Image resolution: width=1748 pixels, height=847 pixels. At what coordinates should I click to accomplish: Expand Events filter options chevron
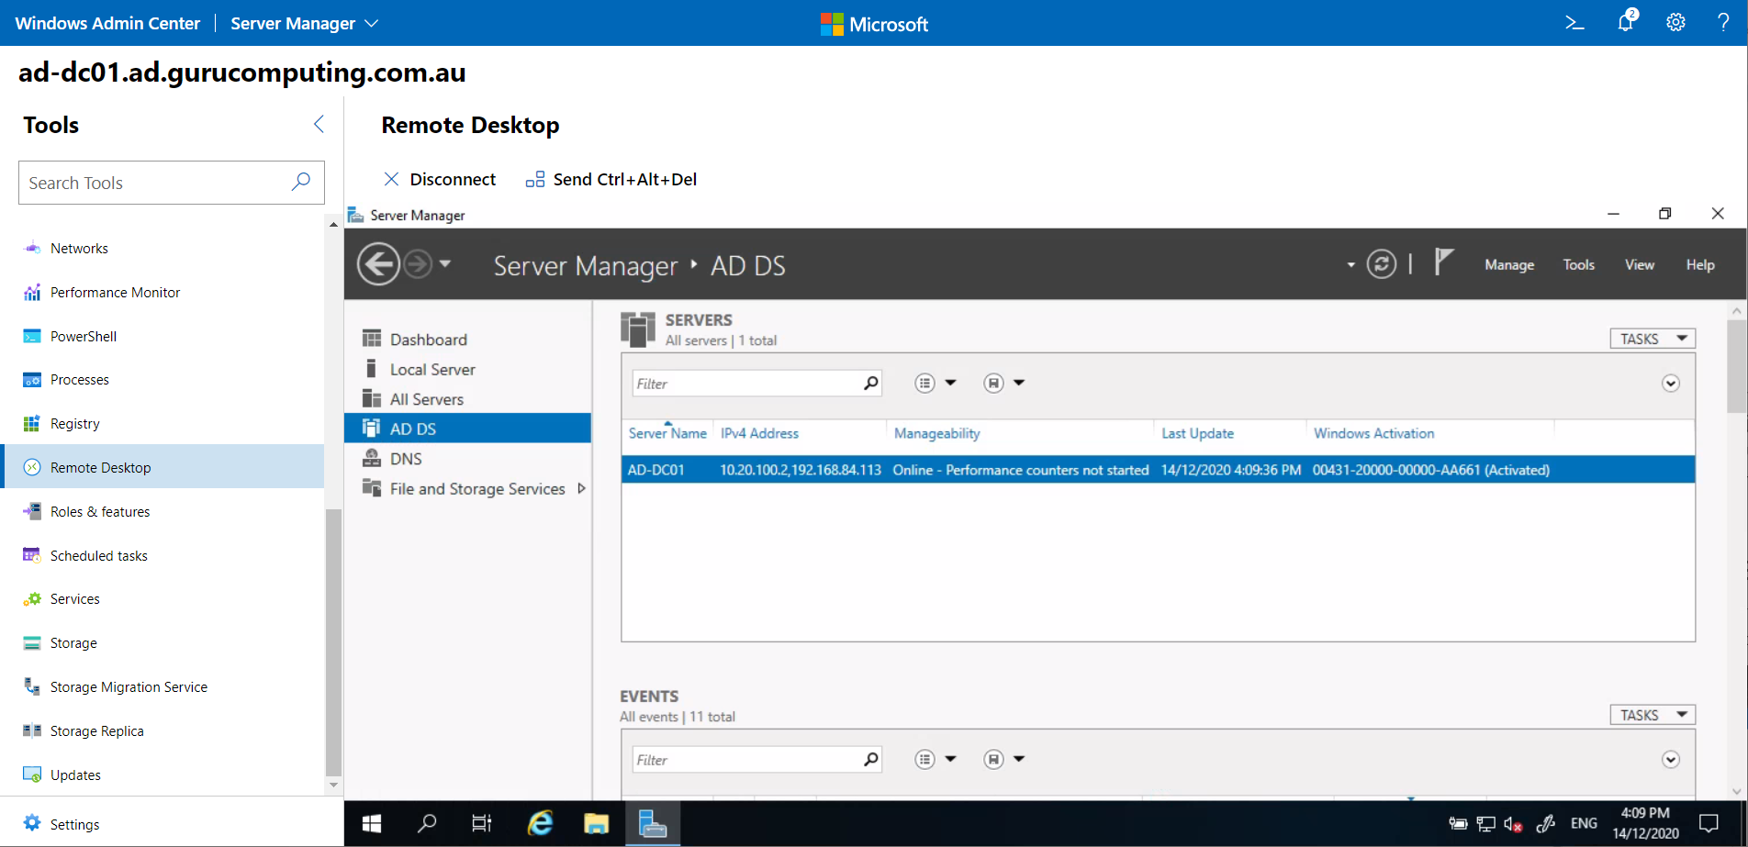(1671, 760)
